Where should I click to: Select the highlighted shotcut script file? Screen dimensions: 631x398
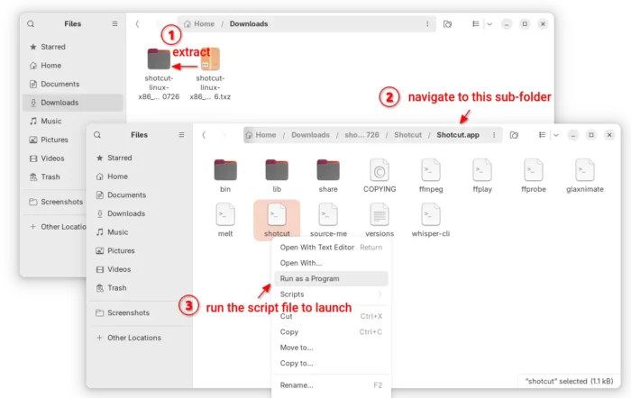(277, 220)
